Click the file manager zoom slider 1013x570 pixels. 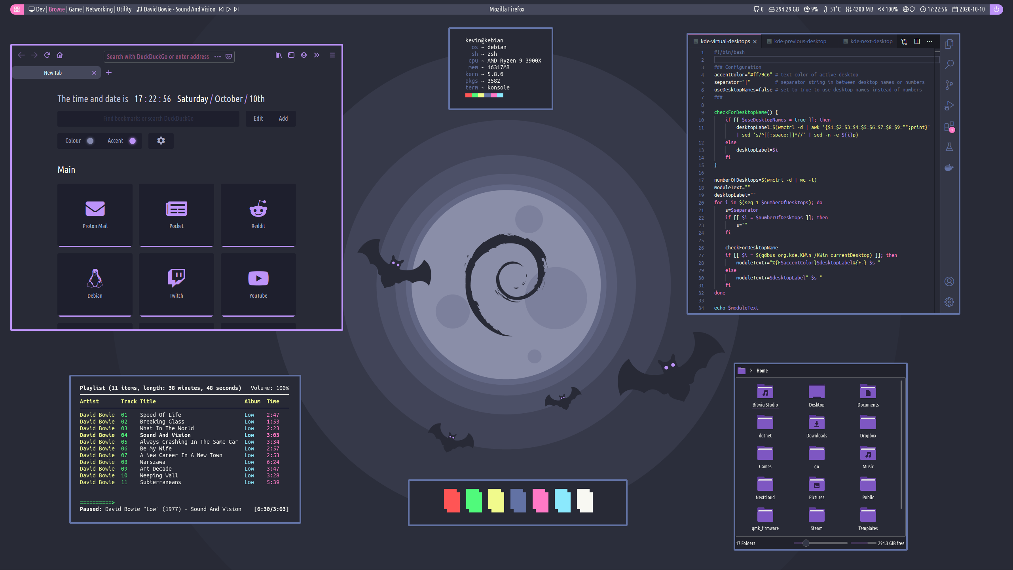(806, 543)
